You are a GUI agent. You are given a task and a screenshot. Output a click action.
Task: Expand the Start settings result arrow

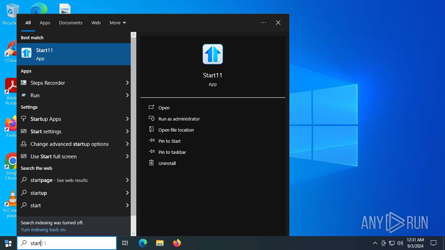127,131
